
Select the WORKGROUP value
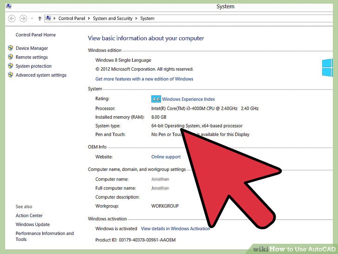pyautogui.click(x=165, y=206)
